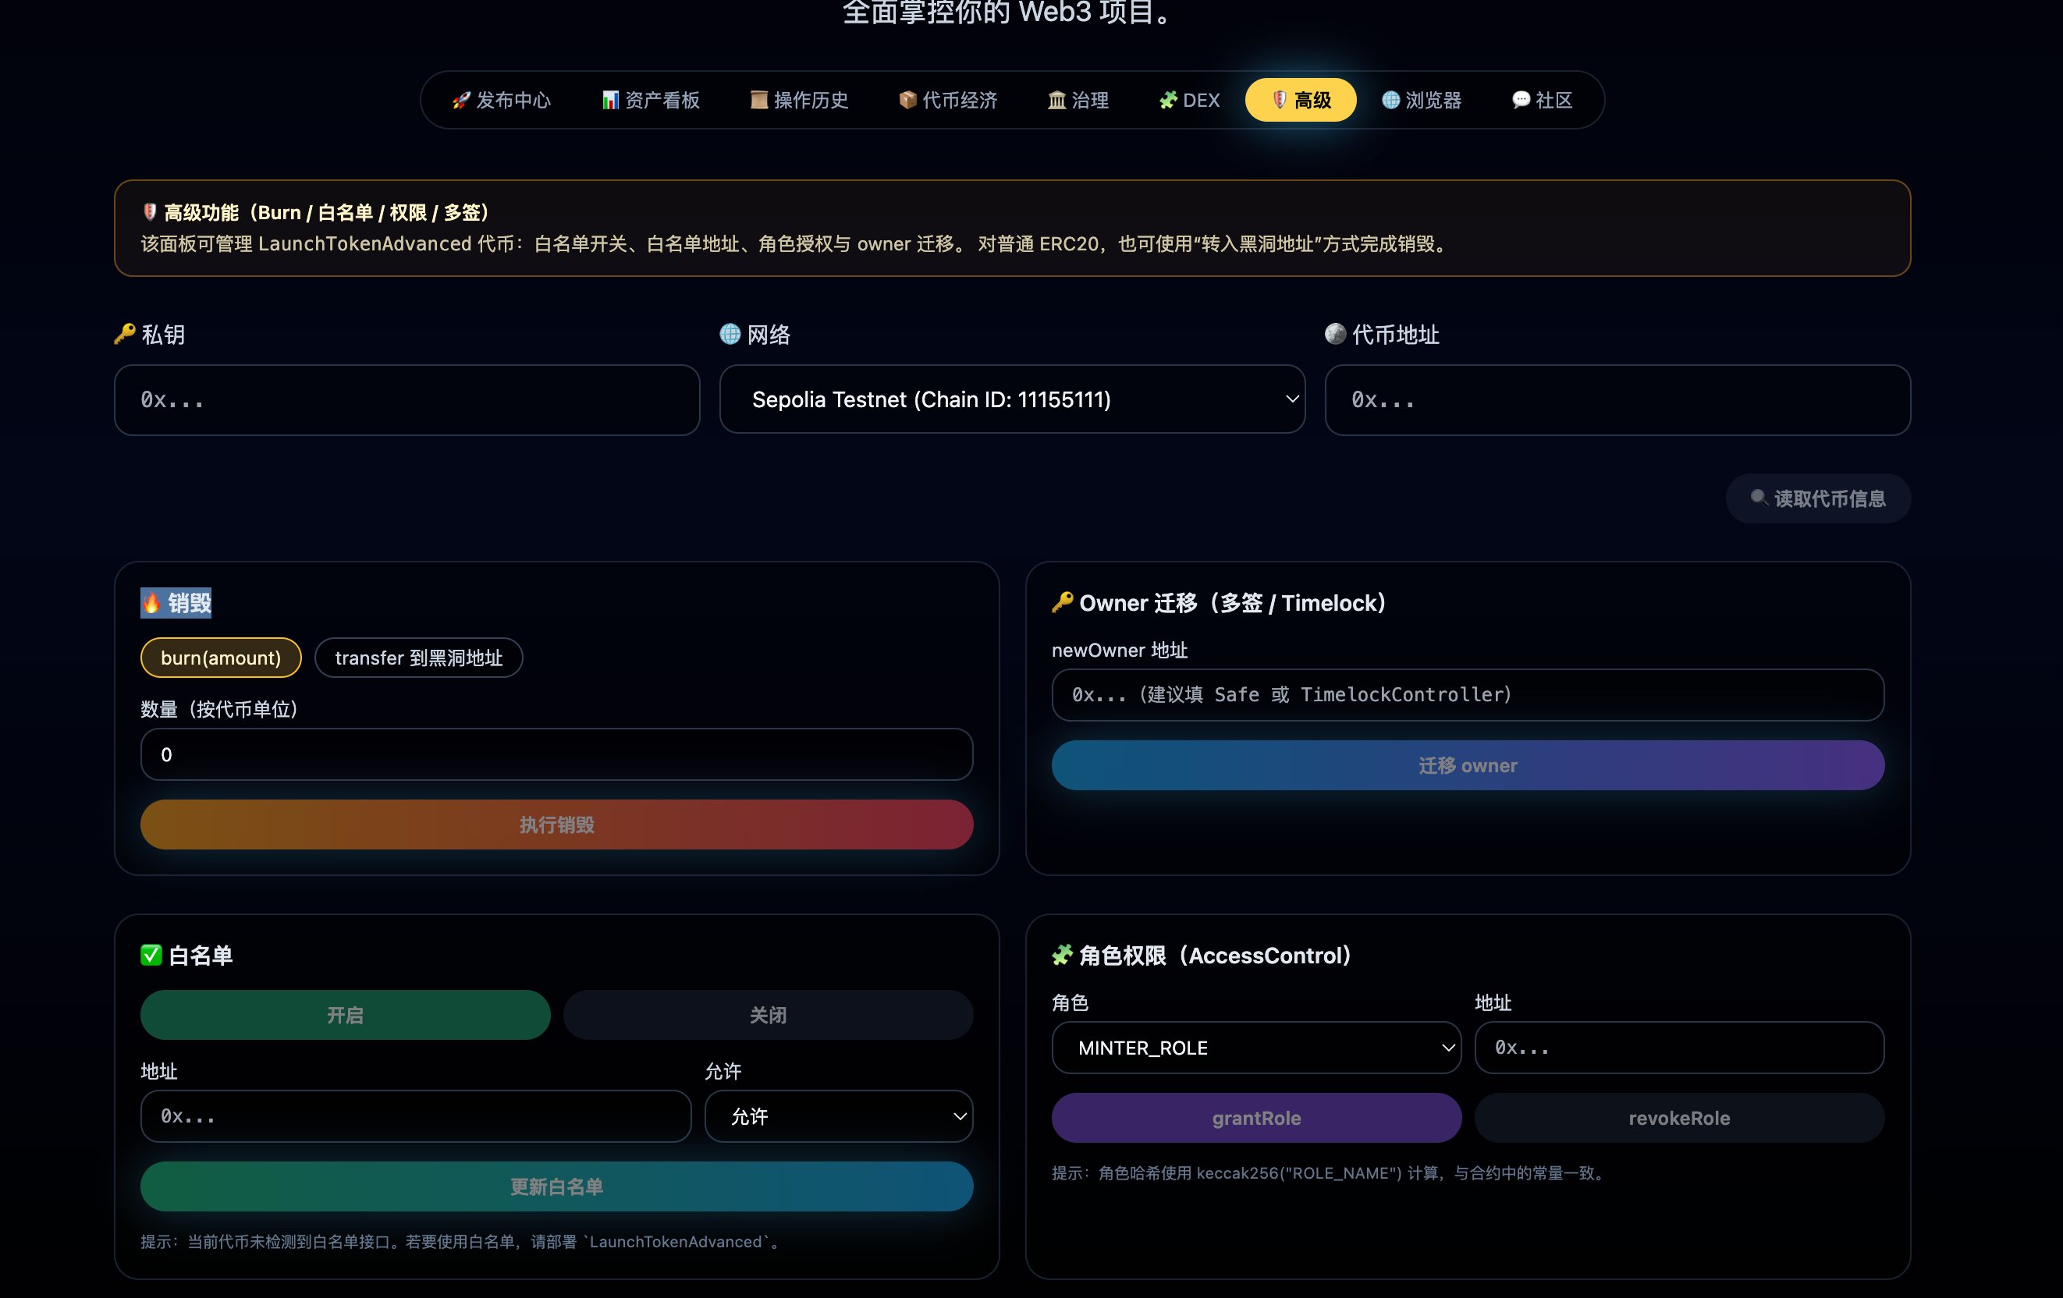The width and height of the screenshot is (2063, 1298).
Task: Open the 允许 whitelist permission dropdown
Action: pos(838,1116)
